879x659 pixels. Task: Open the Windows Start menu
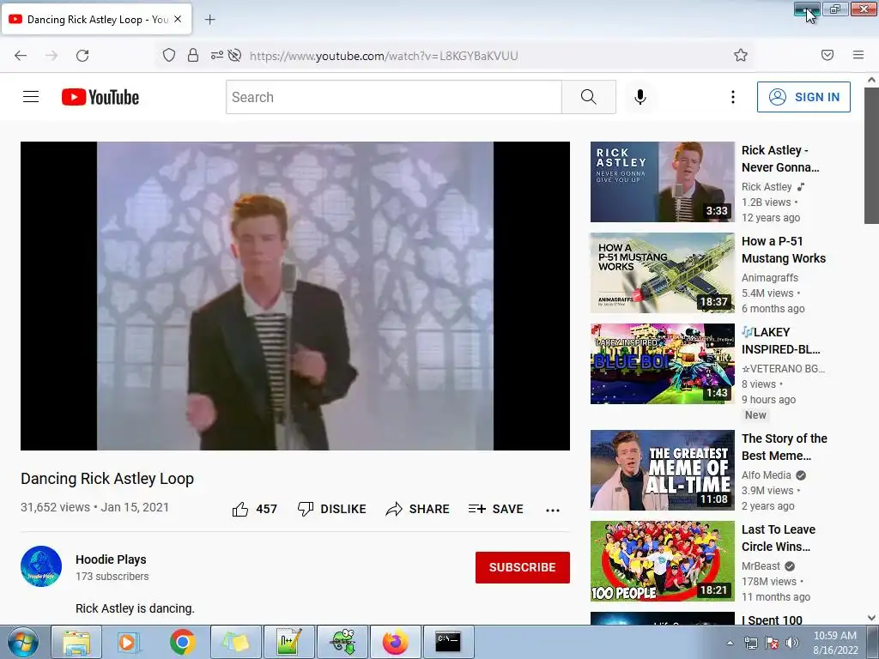tap(22, 642)
